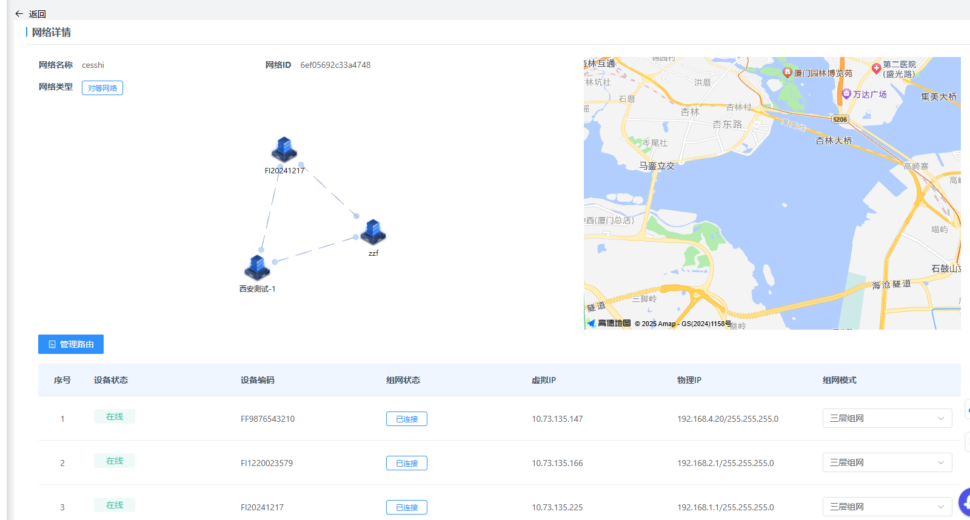This screenshot has height=520, width=970.
Task: Open 组网模式 dropdown for row 1
Action: coord(887,418)
